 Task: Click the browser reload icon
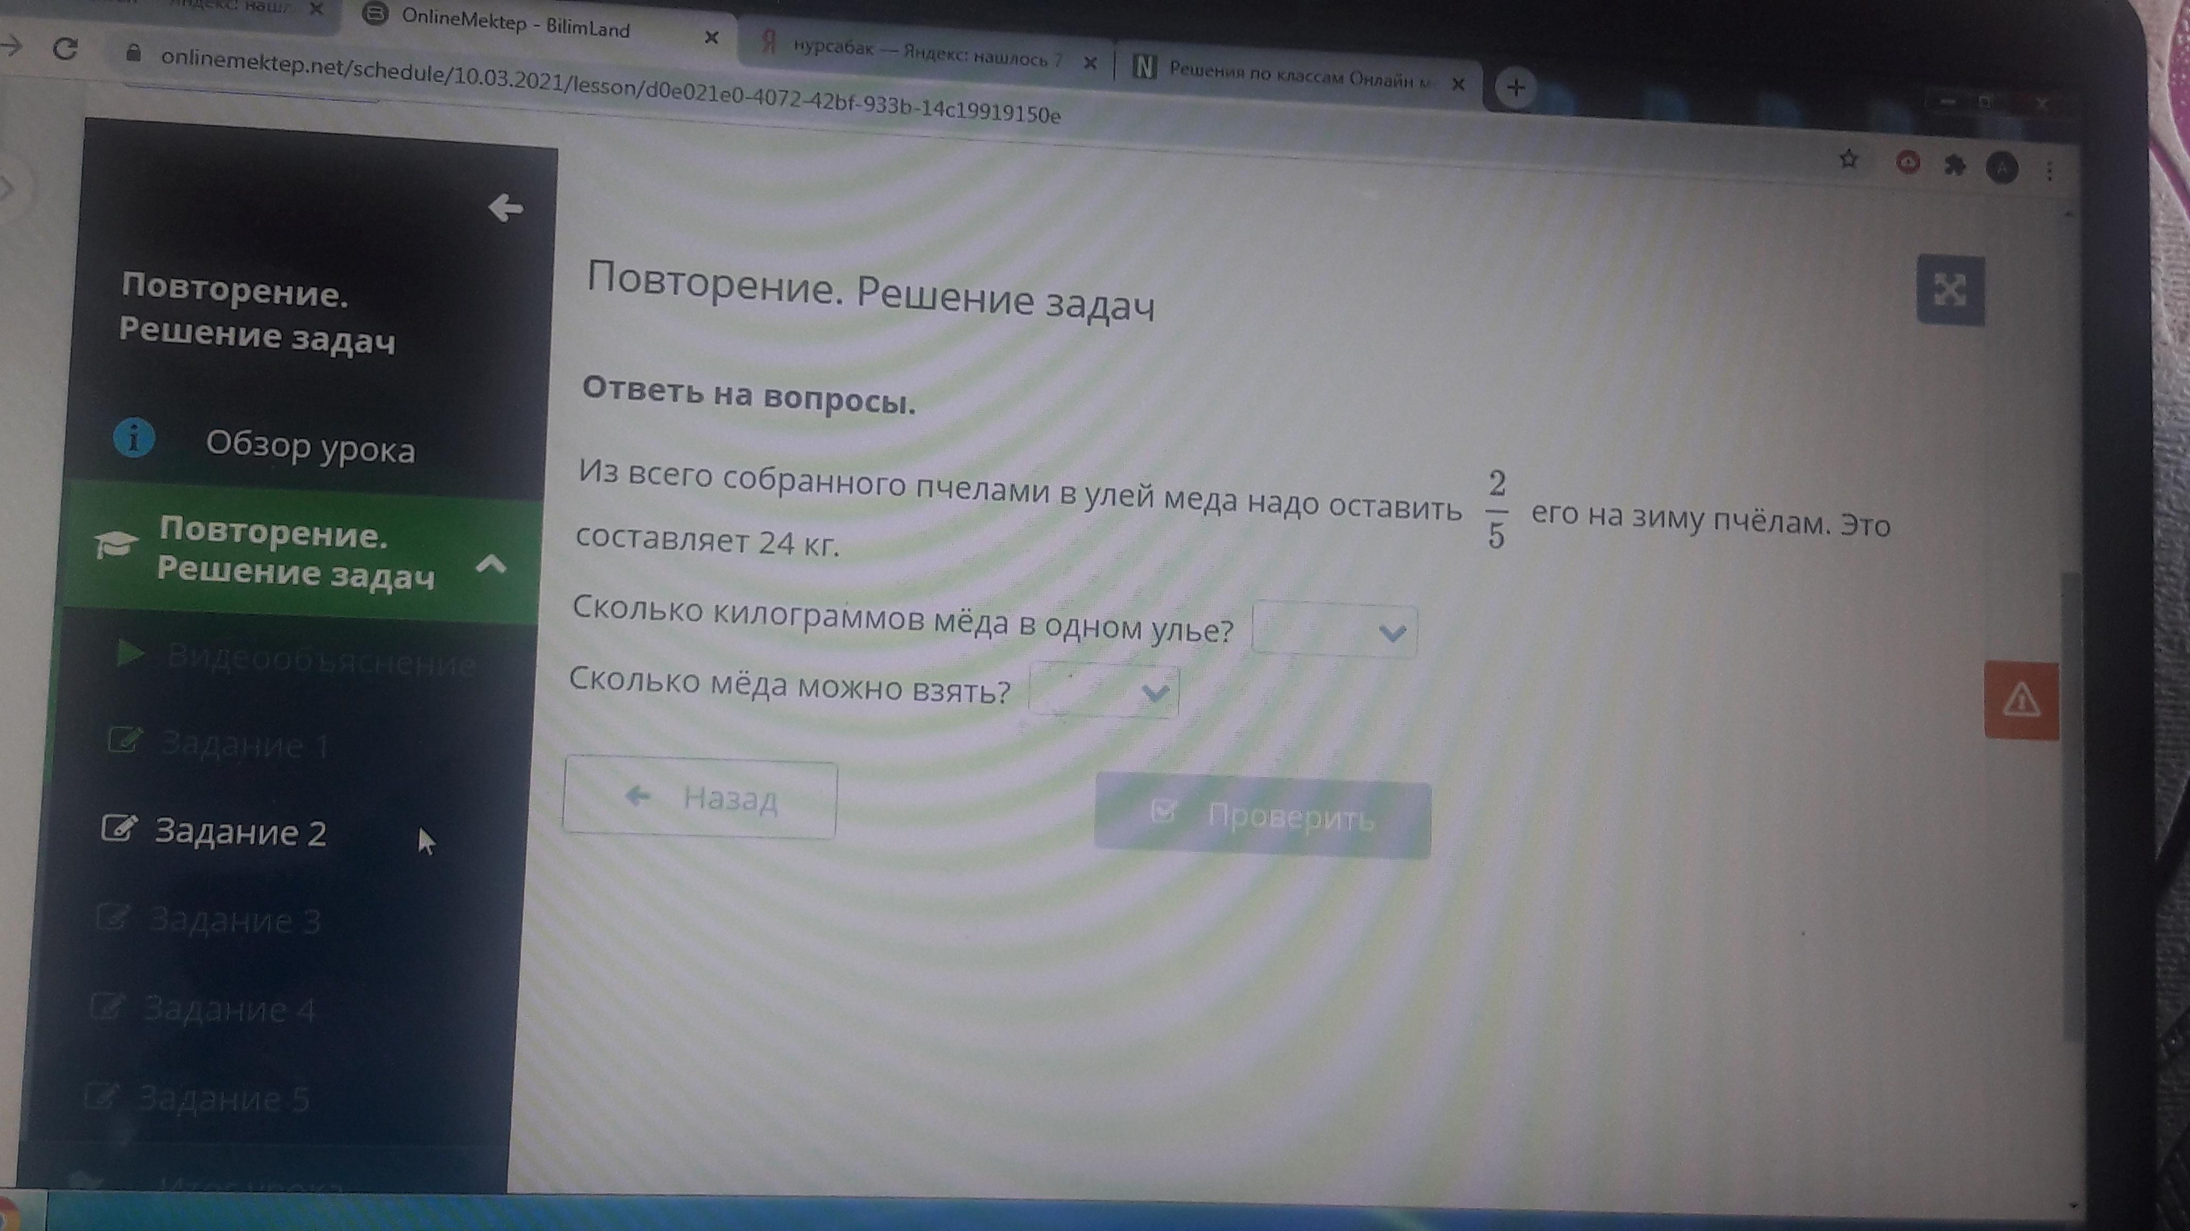click(65, 48)
